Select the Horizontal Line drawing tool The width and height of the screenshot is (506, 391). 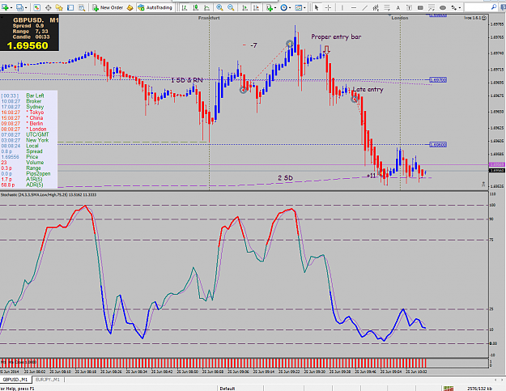coord(354,7)
